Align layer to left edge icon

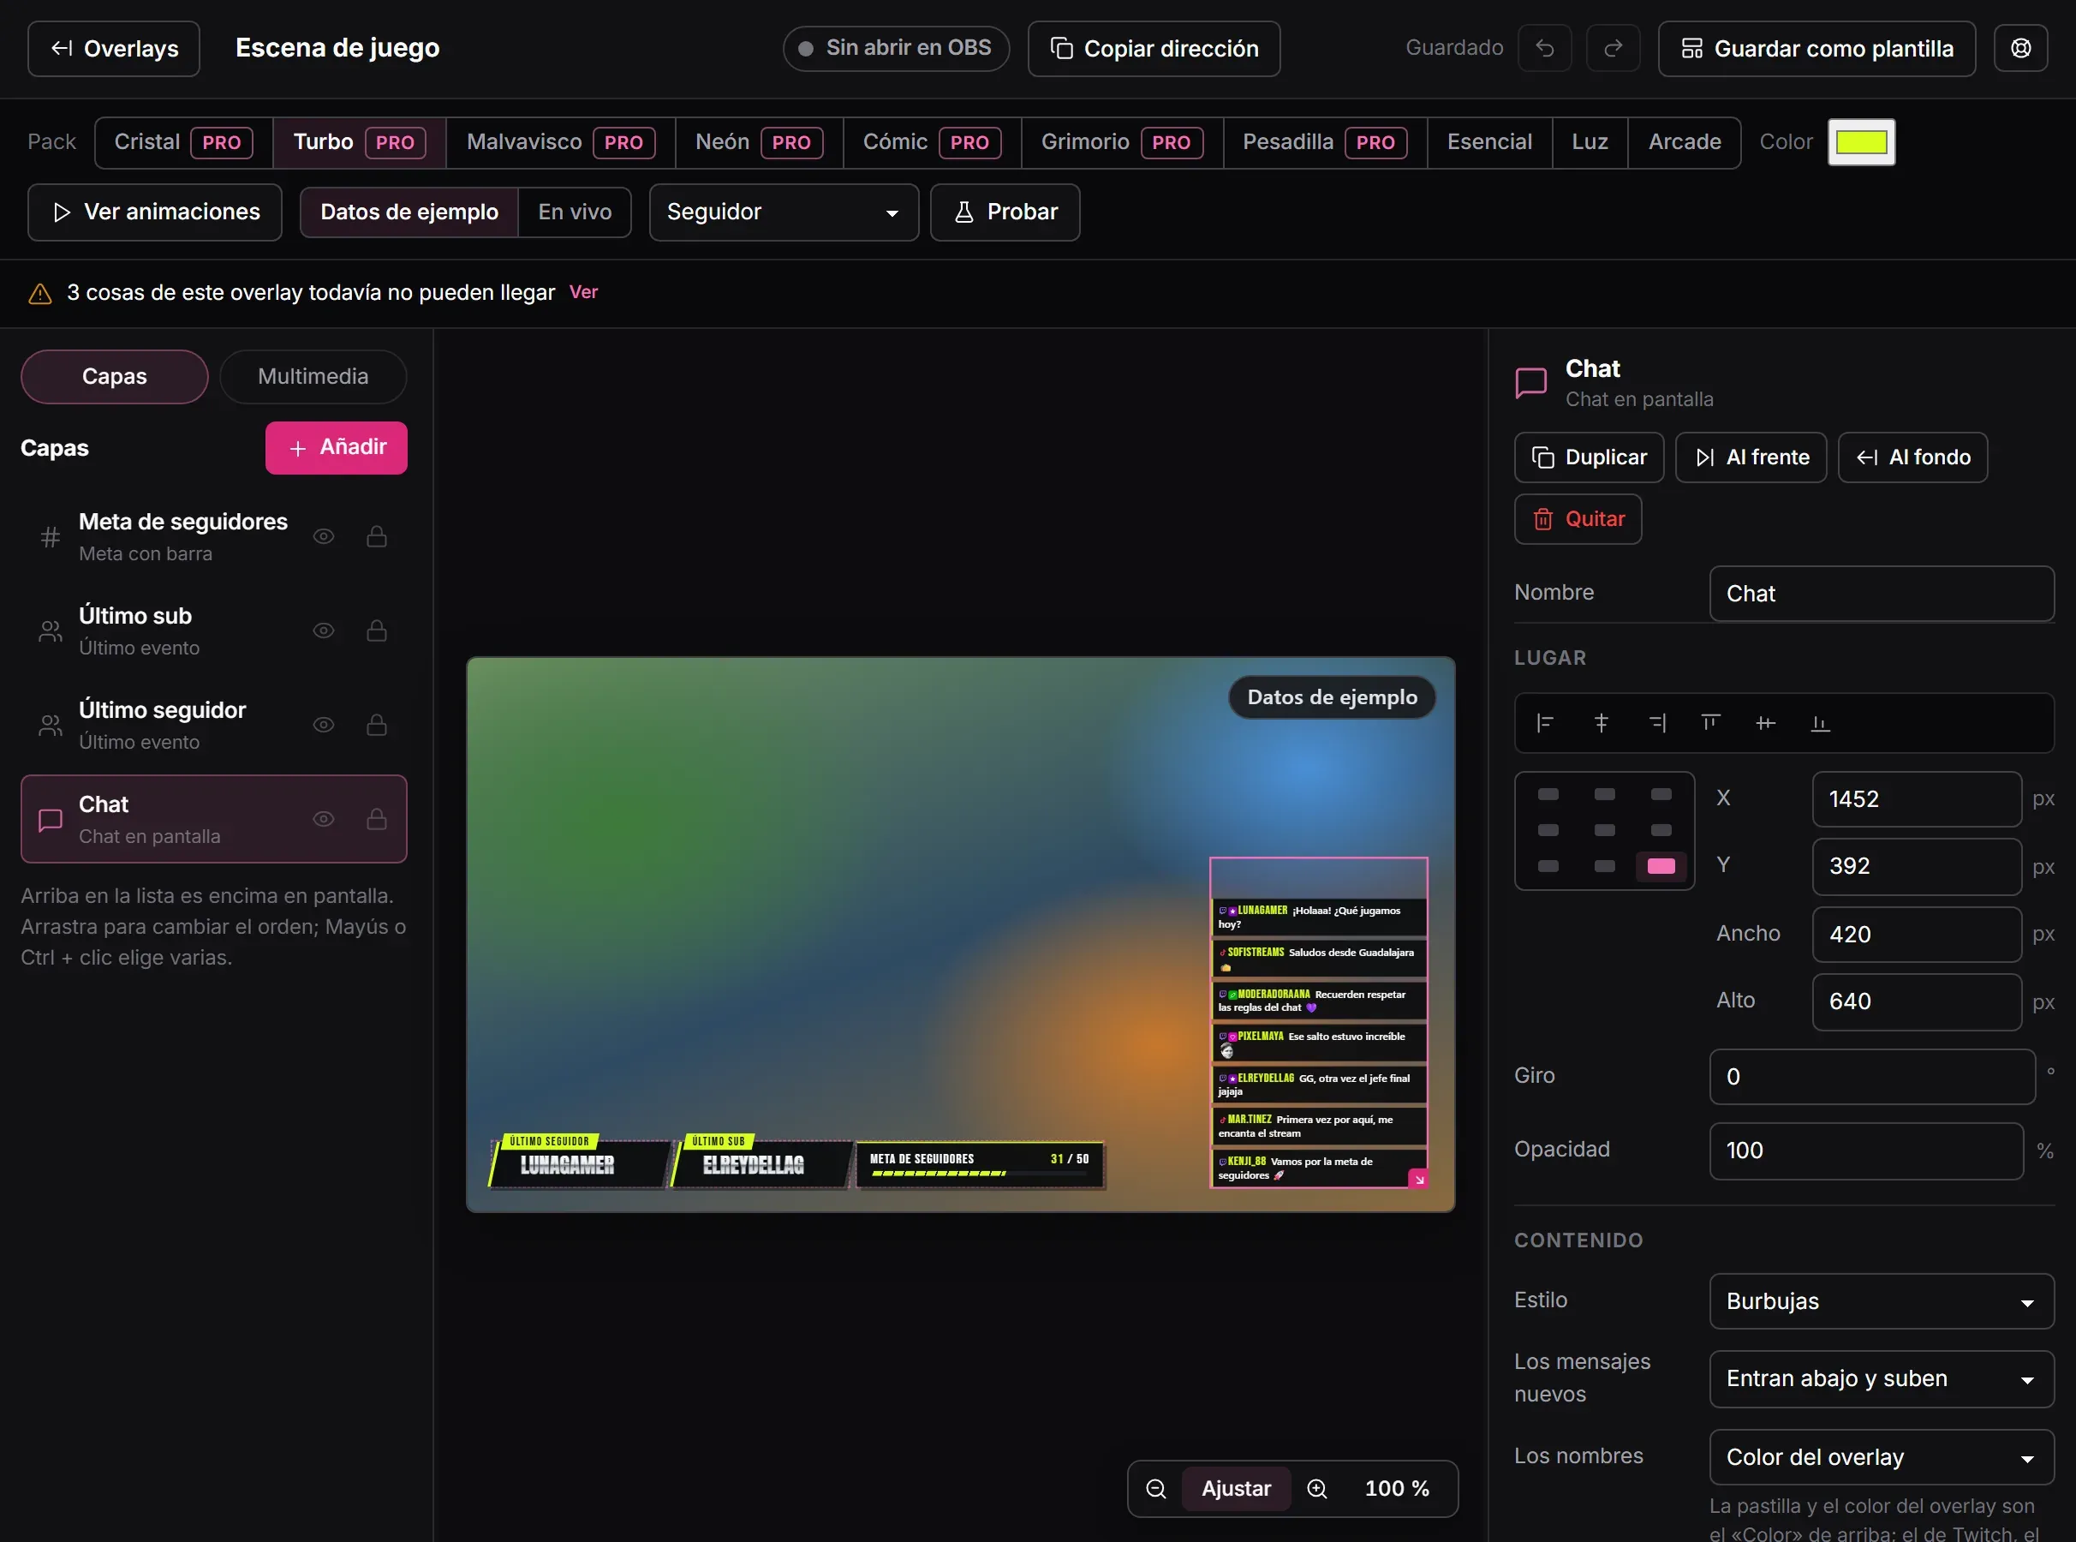[1544, 722]
